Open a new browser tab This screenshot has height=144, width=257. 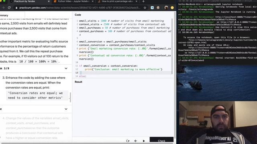143,2
